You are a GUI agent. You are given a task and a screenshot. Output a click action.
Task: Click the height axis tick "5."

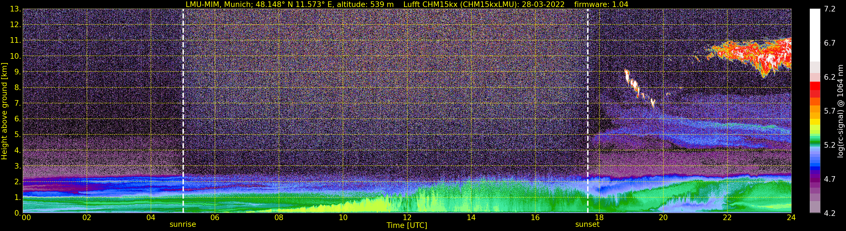pyautogui.click(x=17, y=135)
